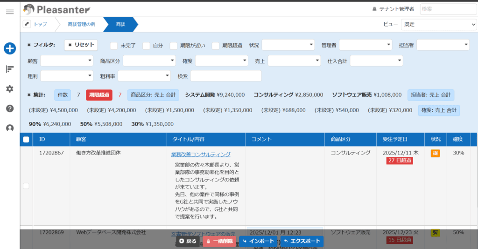Expand the 状況 filter dropdown

tap(288, 45)
